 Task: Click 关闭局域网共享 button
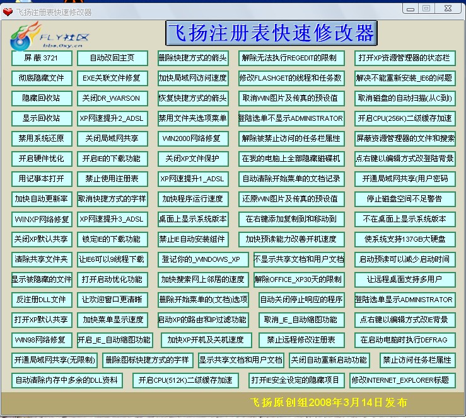point(112,139)
